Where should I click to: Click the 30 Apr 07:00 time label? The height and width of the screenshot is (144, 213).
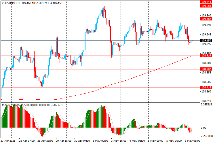(82, 141)
